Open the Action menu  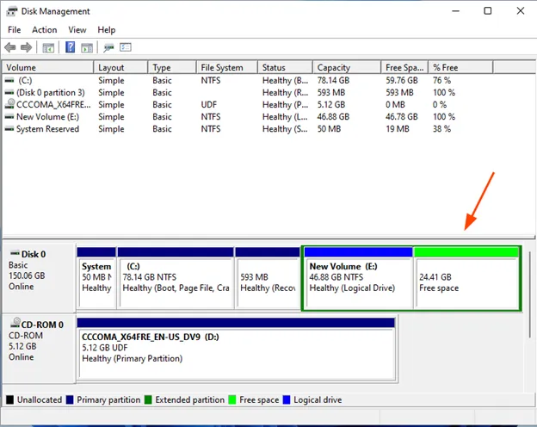[44, 30]
